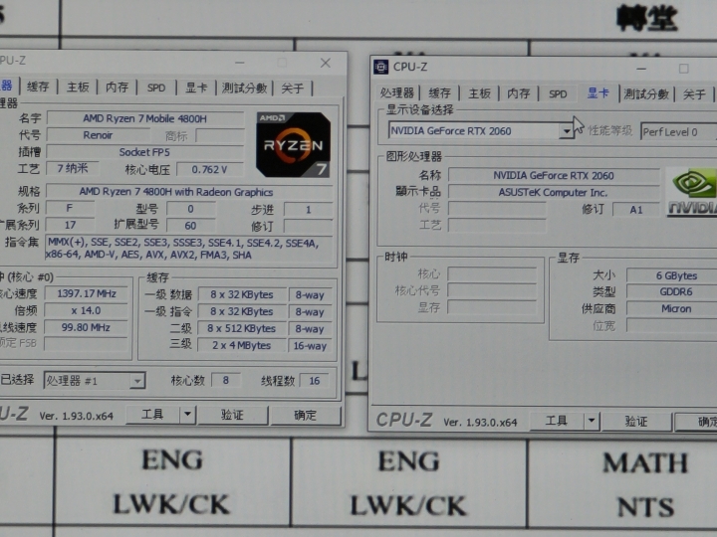717x537 pixels.
Task: Click the extended family value 17
Action: coord(70,225)
